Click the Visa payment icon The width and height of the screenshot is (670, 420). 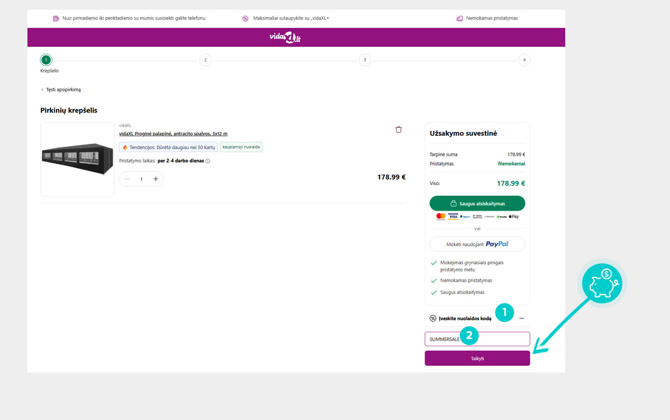point(453,217)
